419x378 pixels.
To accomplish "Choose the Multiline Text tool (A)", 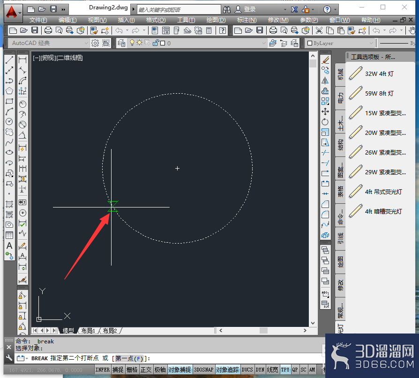I will [9, 245].
